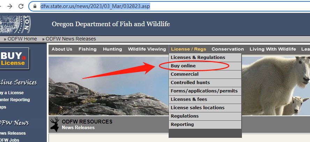Click the Buy a License badge
310x142 pixels.
tap(14, 58)
